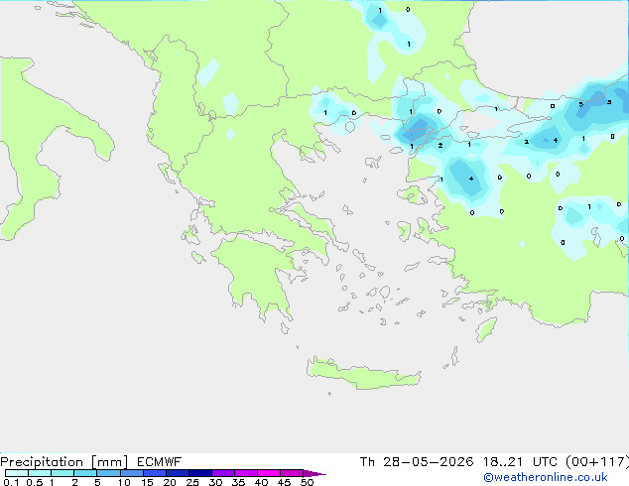Click the 'ECMWF' model label
The height and width of the screenshot is (486, 629).
(x=160, y=462)
